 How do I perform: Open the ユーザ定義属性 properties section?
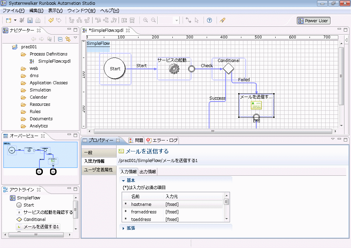coord(99,170)
